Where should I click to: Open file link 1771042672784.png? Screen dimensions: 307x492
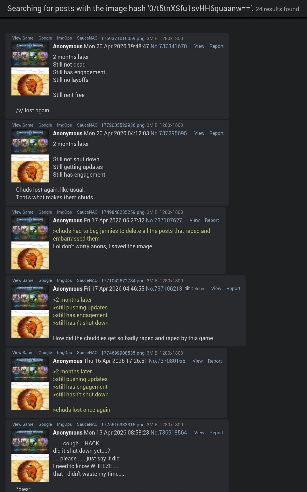click(x=123, y=281)
